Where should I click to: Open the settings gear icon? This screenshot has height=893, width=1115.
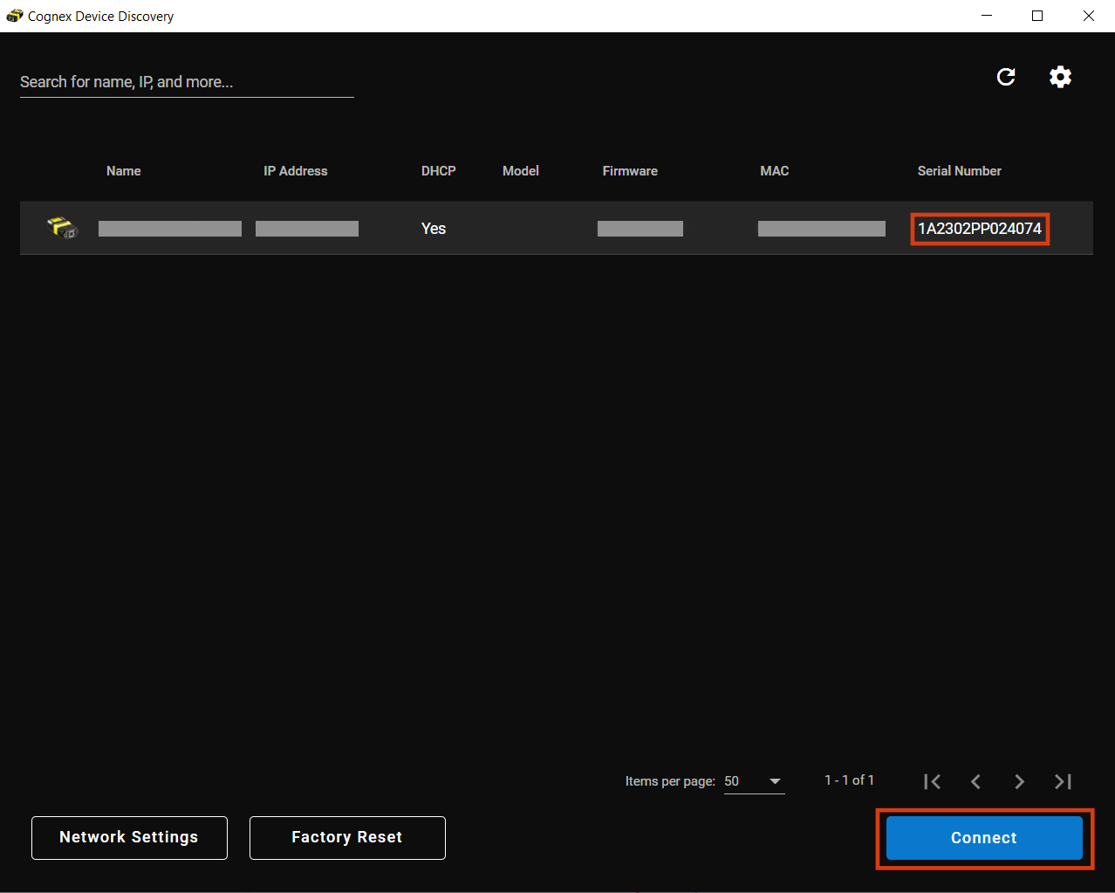click(x=1060, y=77)
